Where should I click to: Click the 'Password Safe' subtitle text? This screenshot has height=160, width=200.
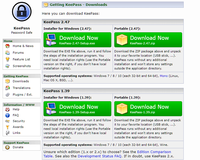pos(22,33)
